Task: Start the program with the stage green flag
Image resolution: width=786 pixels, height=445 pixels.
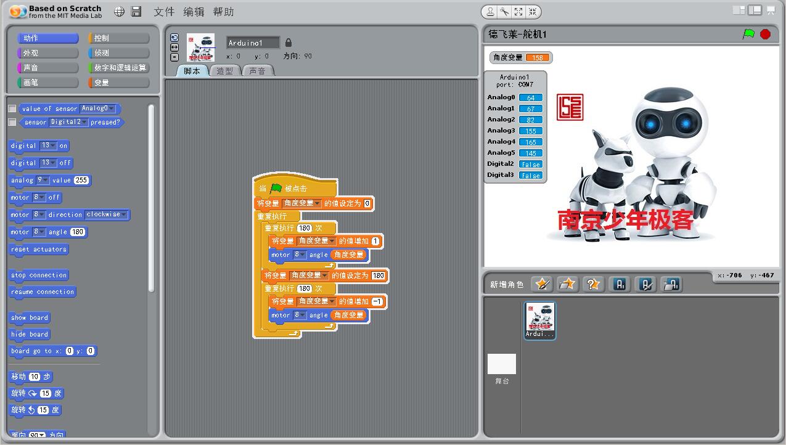Action: [748, 35]
